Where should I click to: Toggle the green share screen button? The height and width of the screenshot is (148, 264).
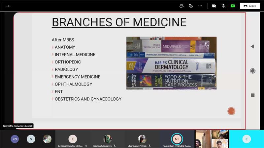pos(233,6)
